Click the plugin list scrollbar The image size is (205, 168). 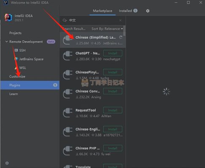pos(124,31)
